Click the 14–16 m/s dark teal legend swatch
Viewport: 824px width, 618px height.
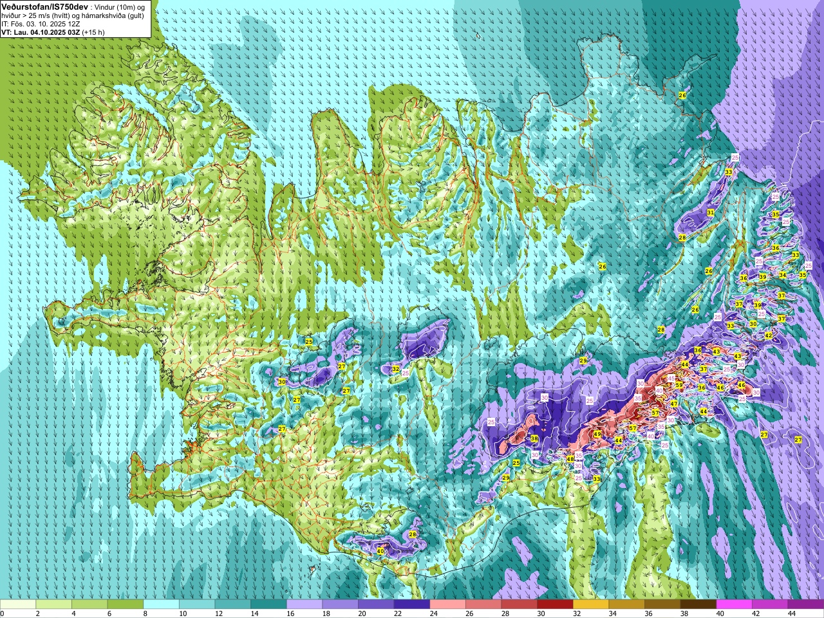[x=268, y=604]
